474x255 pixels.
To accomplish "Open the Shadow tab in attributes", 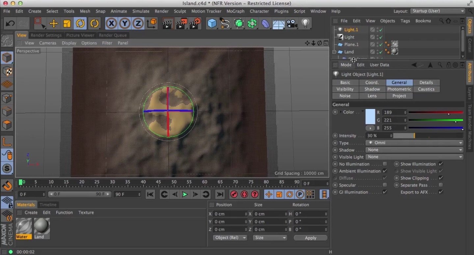I will click(x=372, y=89).
